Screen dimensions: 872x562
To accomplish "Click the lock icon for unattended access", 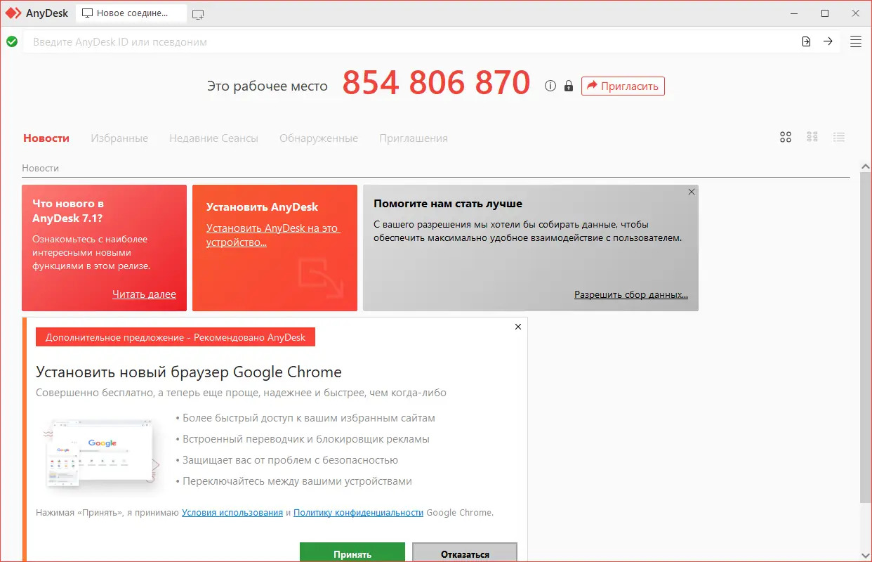I will tap(569, 86).
